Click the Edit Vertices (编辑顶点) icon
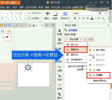This screenshot has height=100, width=112. (x=30, y=13)
